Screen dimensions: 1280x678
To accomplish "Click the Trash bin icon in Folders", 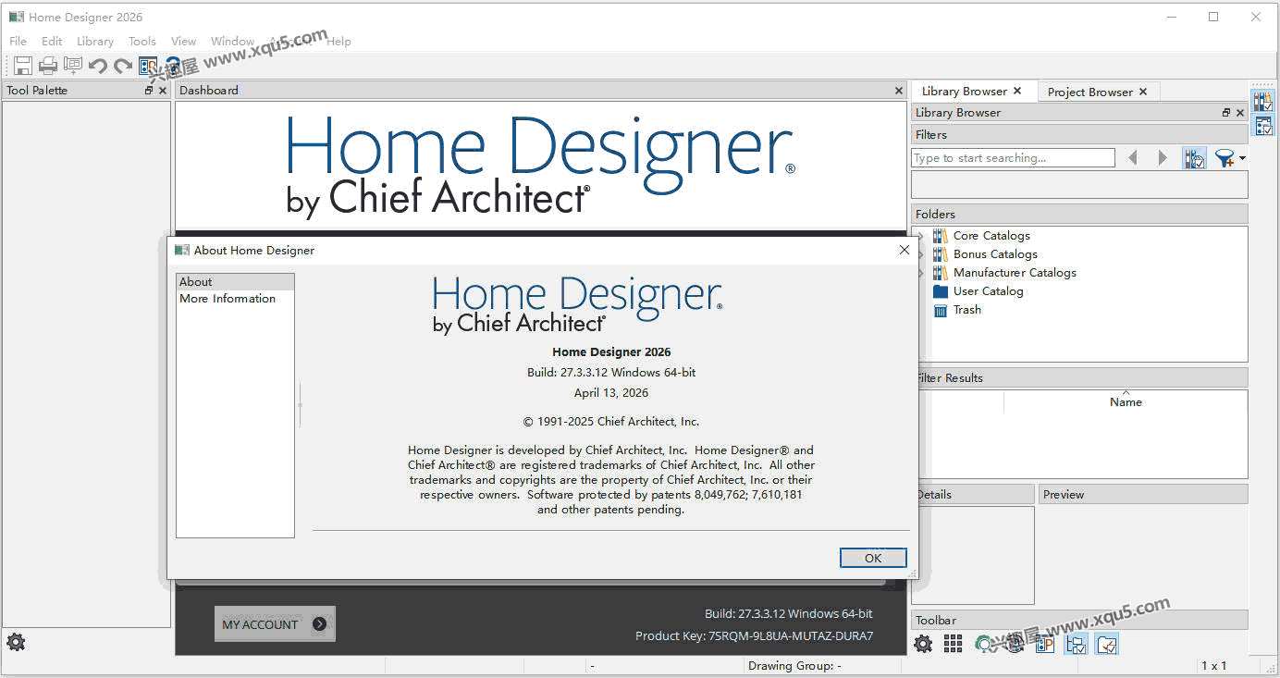I will (941, 310).
